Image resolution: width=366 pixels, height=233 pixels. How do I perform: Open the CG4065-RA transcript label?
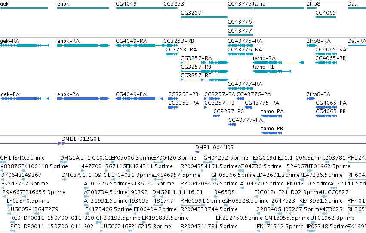pos(331,50)
